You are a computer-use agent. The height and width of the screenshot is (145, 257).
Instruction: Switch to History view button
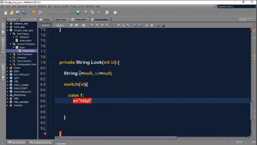(x=60, y=25)
